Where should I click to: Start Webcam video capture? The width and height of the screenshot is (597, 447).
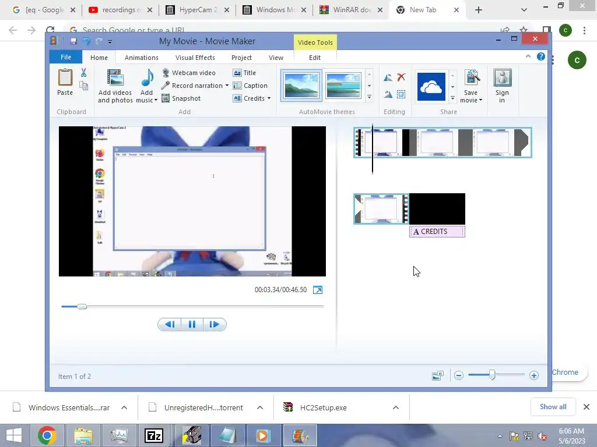(x=189, y=73)
